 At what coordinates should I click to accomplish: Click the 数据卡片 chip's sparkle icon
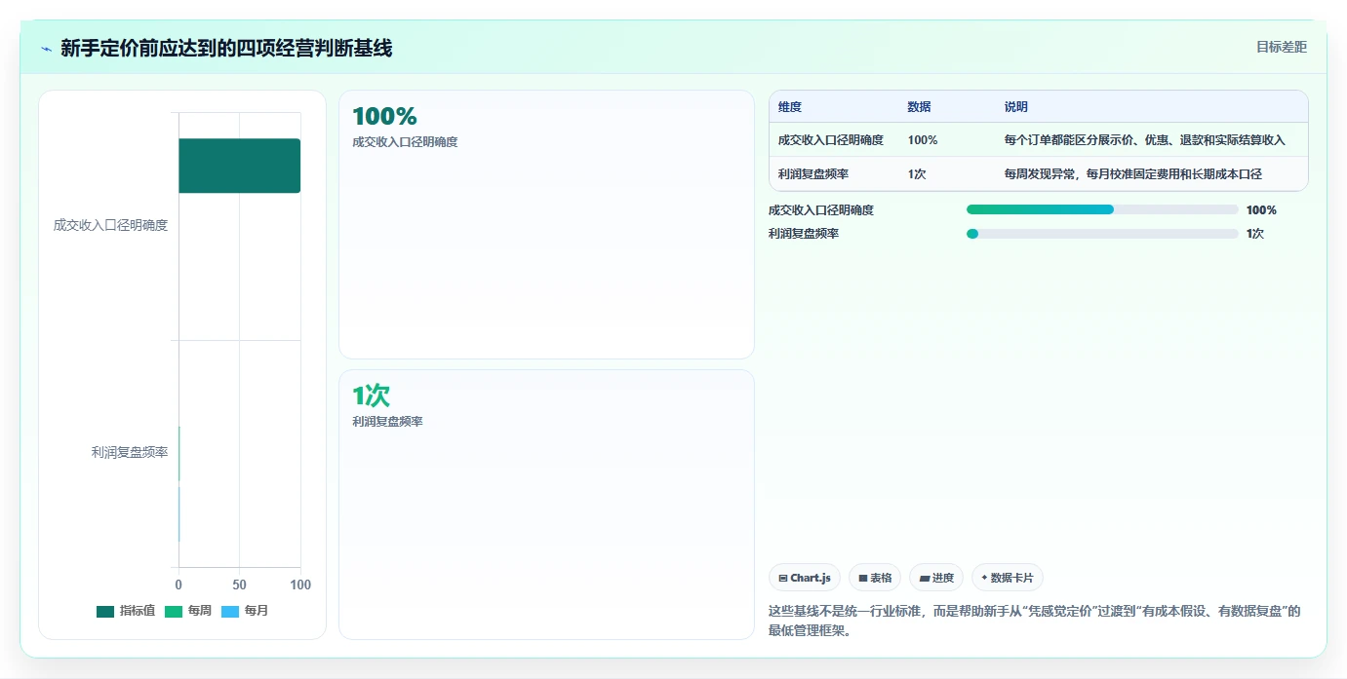point(984,578)
